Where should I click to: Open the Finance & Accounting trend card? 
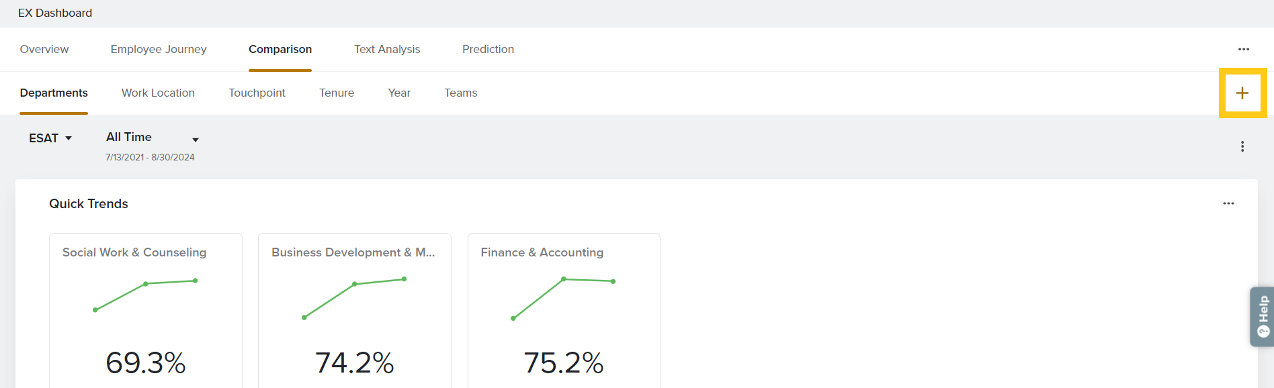tap(564, 310)
